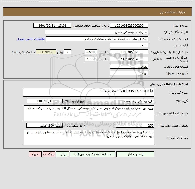Click the مهلت ارسال پاسخ label
This screenshot has height=189, width=195.
coord(175,52)
